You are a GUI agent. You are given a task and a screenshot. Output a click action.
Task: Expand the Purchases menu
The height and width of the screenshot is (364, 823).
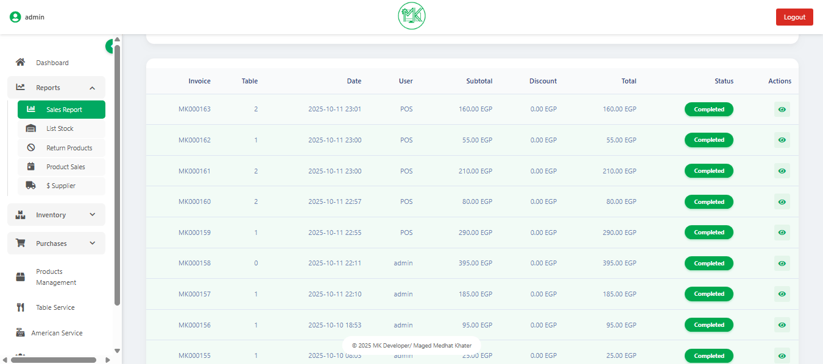(x=92, y=243)
